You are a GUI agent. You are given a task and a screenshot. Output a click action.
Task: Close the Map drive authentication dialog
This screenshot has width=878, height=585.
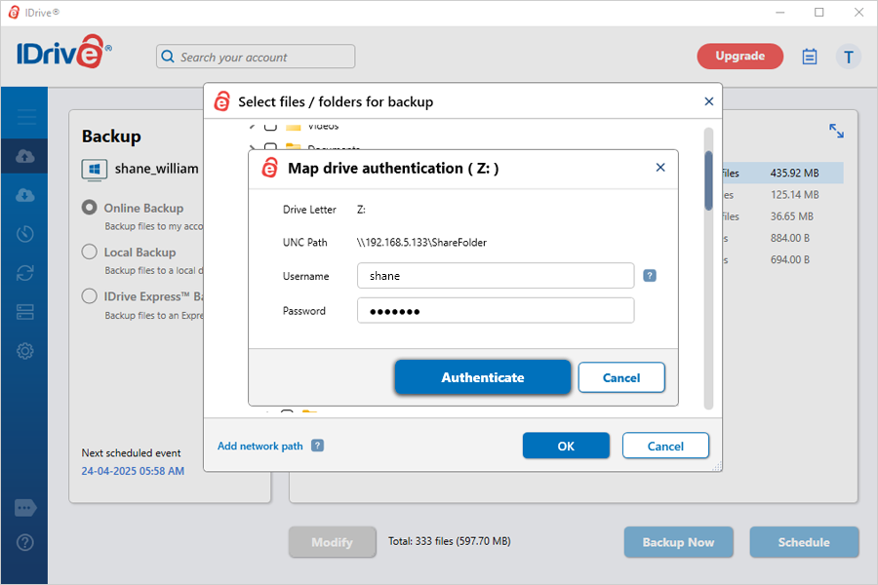[660, 168]
